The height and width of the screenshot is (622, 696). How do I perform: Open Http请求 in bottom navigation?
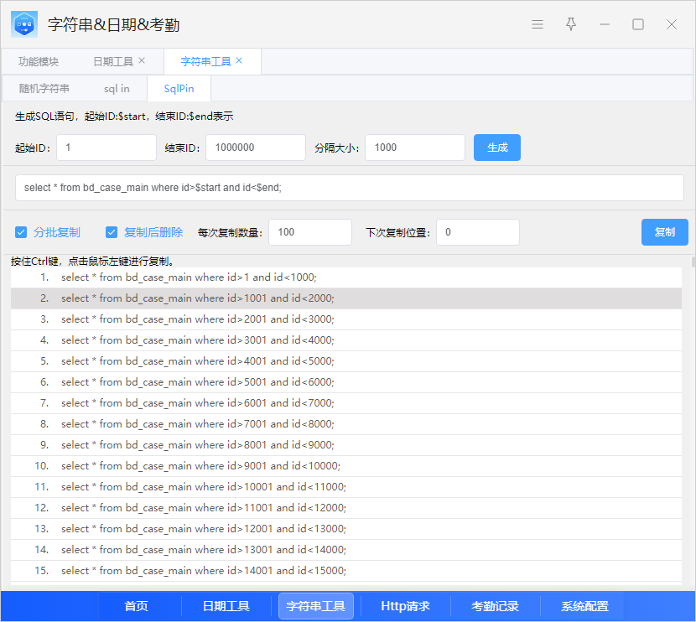click(405, 606)
